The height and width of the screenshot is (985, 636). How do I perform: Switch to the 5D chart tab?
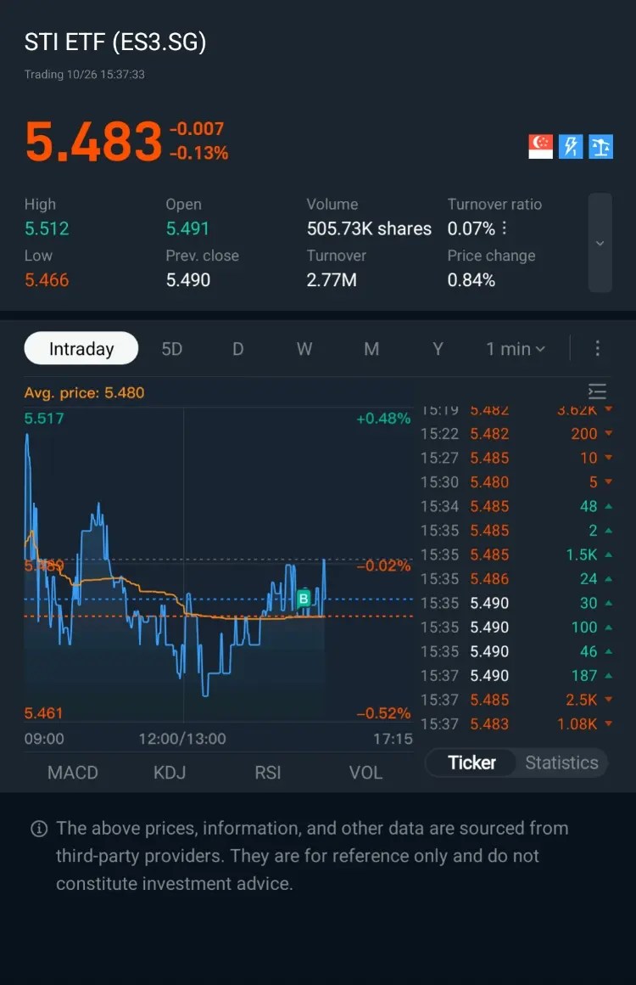[x=172, y=349]
